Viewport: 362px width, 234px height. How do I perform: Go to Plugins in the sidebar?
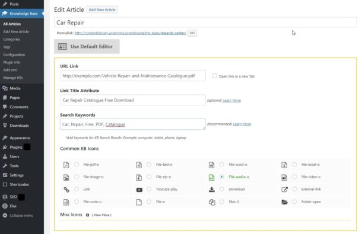pyautogui.click(x=16, y=147)
